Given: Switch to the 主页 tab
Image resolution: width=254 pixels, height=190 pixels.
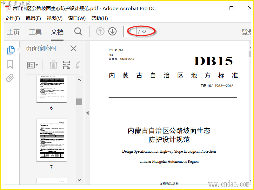Looking at the screenshot, I should click(x=13, y=32).
